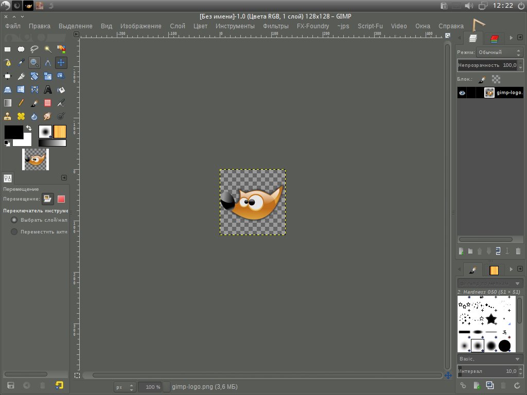Image resolution: width=527 pixels, height=395 pixels.
Task: Click the black foreground color swatch
Action: pos(13,132)
